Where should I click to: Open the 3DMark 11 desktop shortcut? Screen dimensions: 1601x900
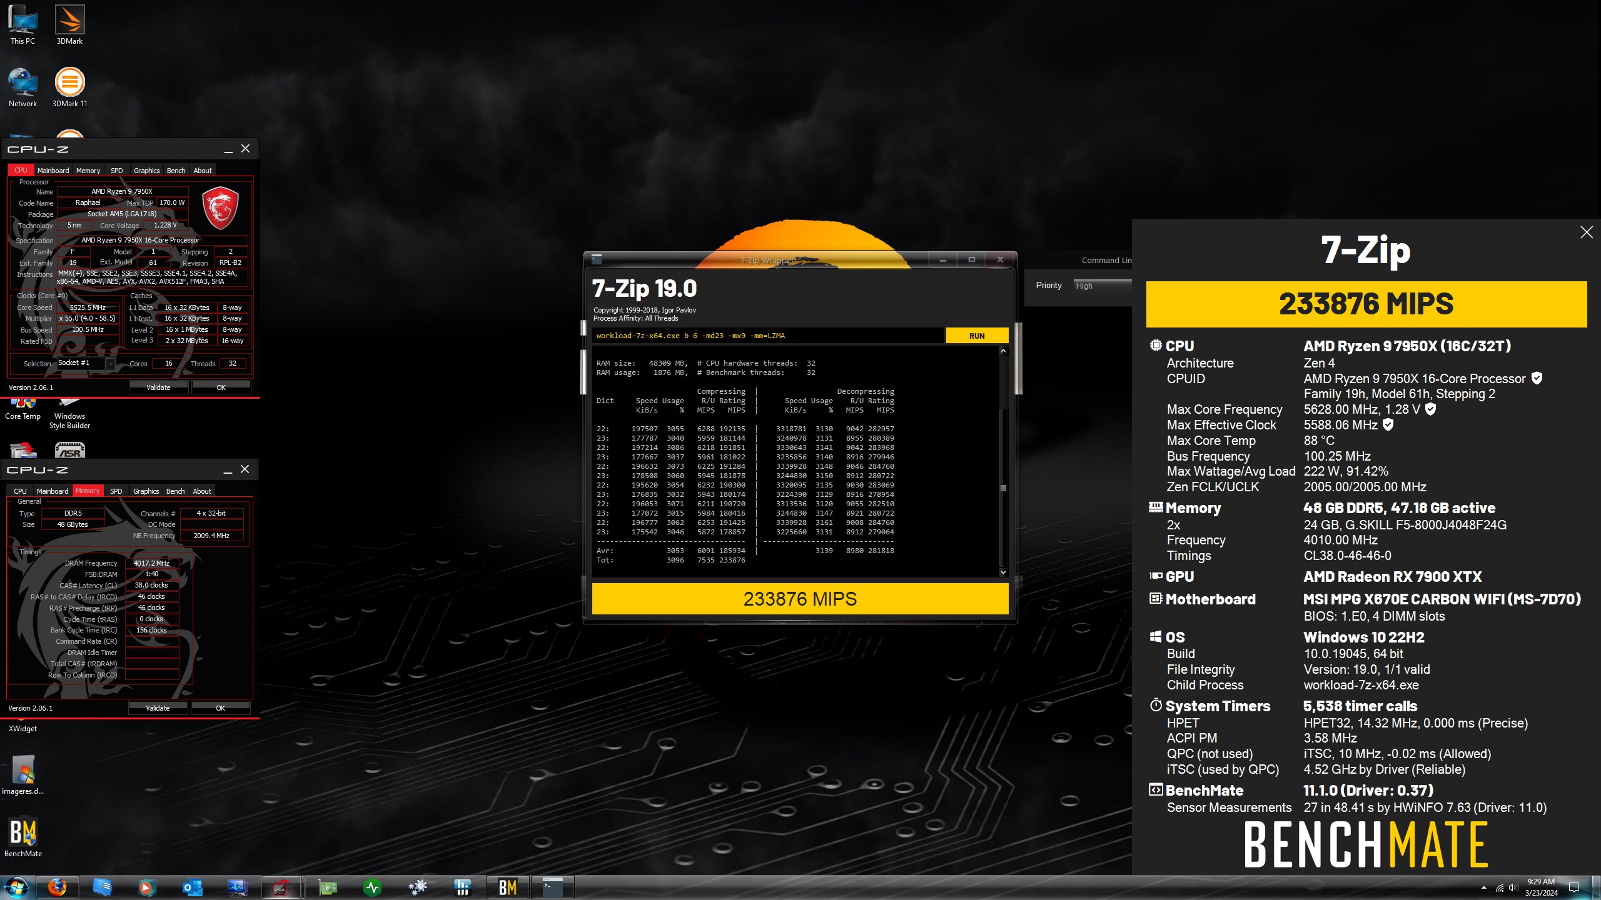69,87
